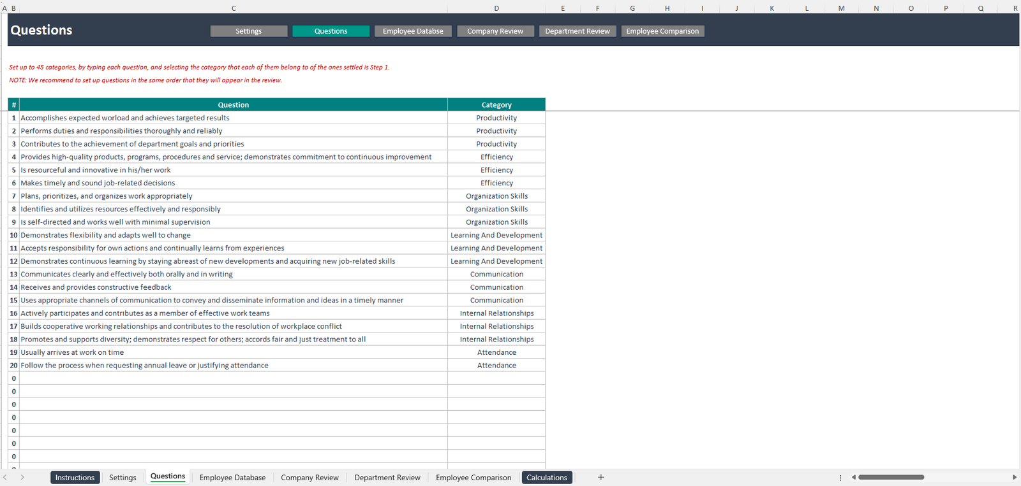Switch to the Department Review sheet tab

(x=387, y=477)
